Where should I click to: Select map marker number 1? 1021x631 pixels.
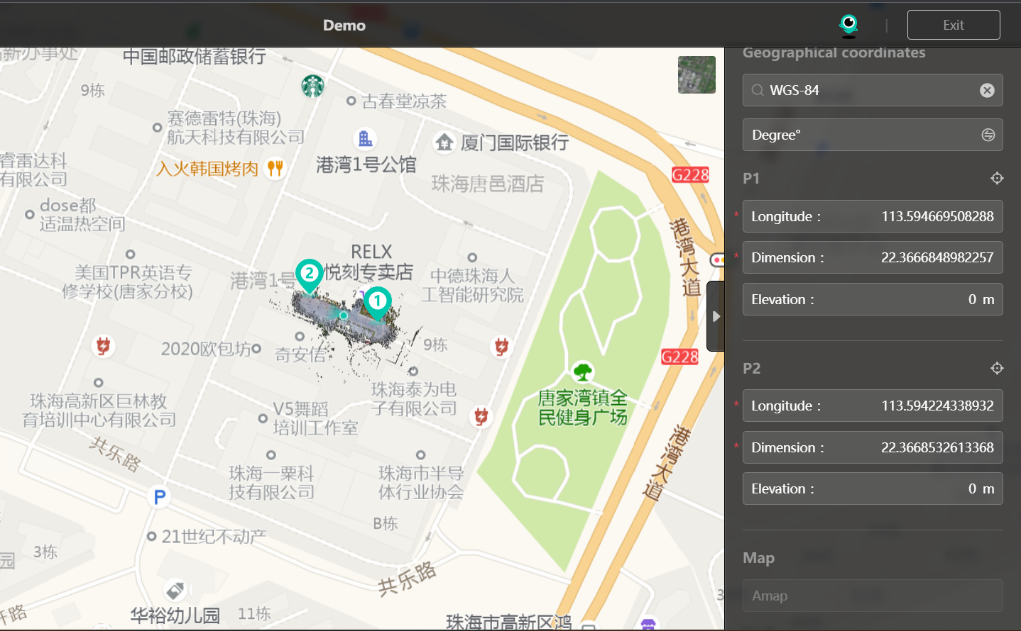coord(377,302)
